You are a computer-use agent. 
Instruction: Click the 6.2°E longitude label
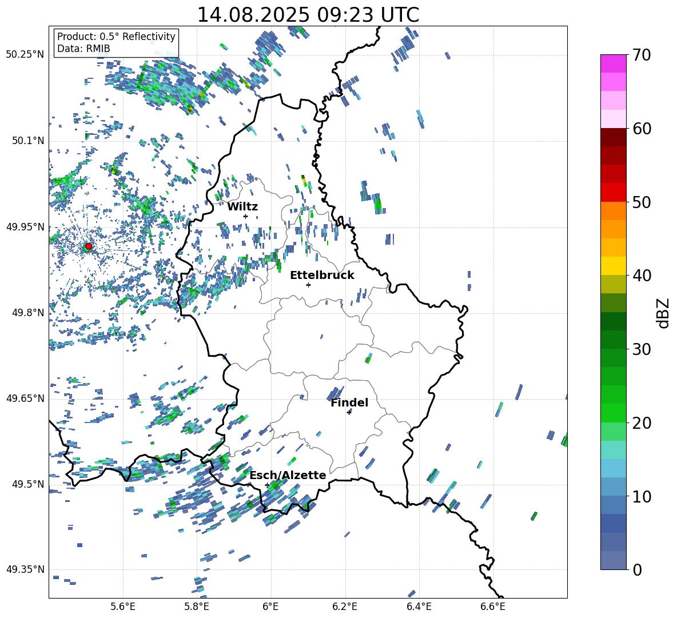pyautogui.click(x=345, y=607)
